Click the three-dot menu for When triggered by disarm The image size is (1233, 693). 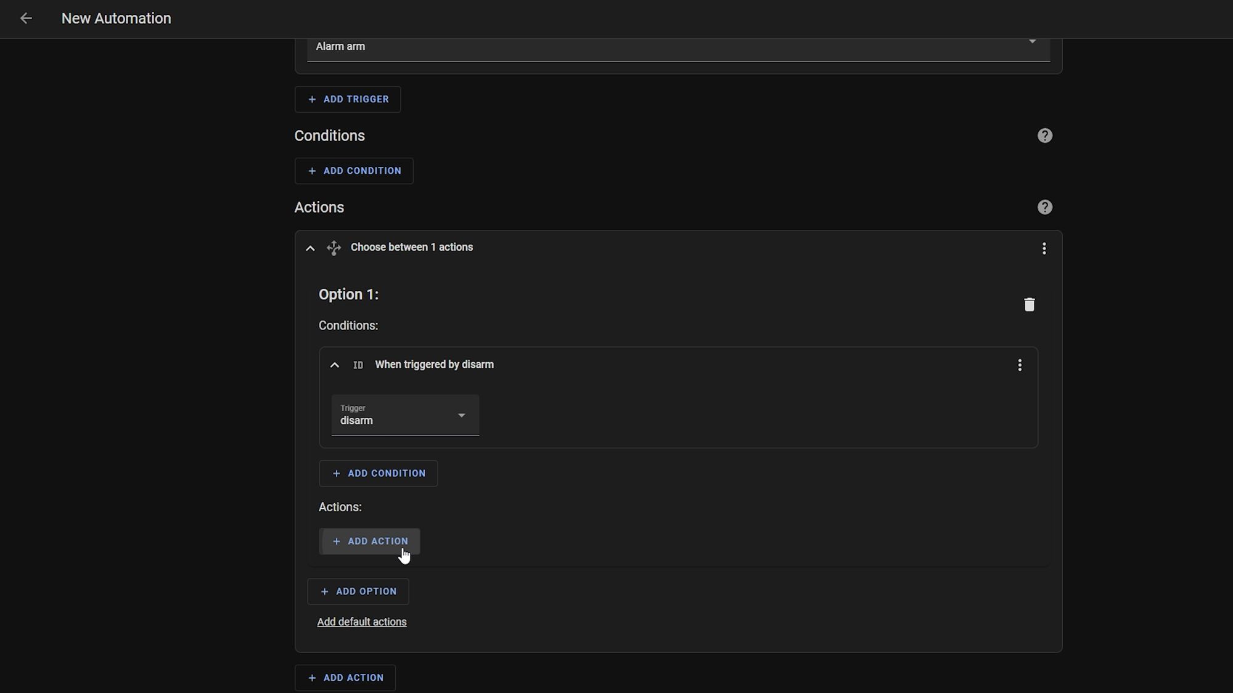tap(1020, 364)
